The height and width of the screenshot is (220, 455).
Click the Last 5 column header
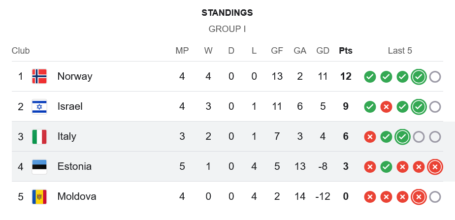coord(400,51)
